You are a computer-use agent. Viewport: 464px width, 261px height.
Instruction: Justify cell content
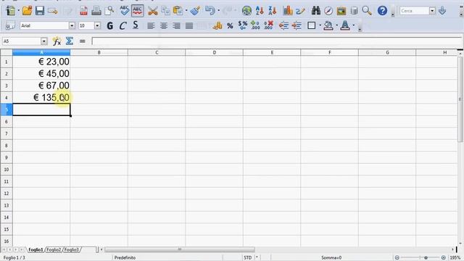point(189,26)
